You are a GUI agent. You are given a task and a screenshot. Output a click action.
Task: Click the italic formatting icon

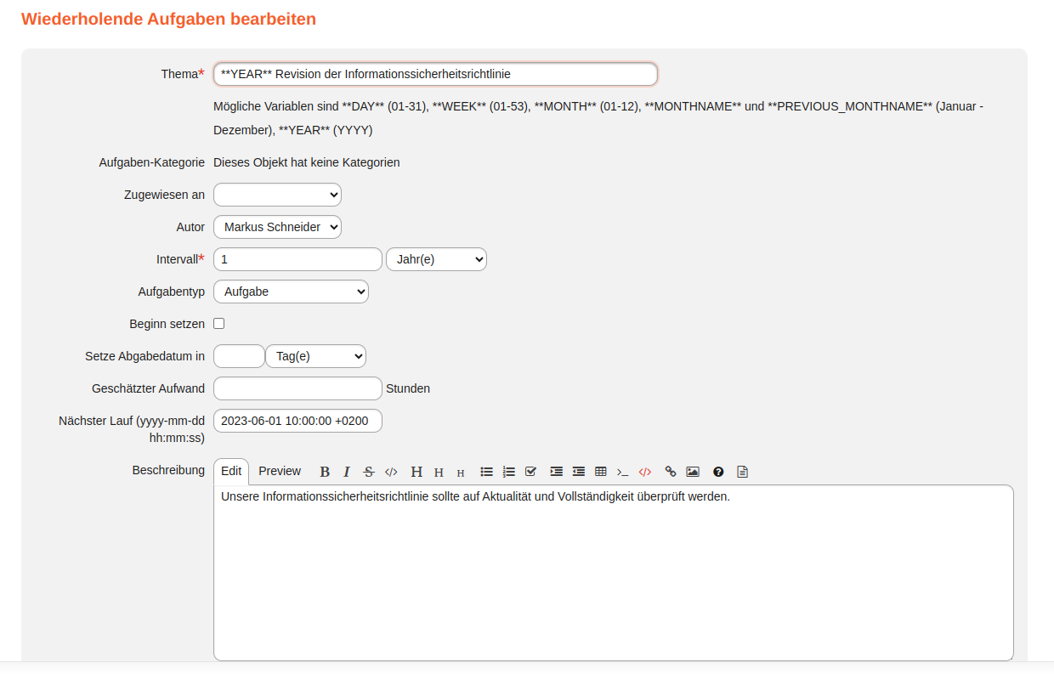click(x=347, y=472)
